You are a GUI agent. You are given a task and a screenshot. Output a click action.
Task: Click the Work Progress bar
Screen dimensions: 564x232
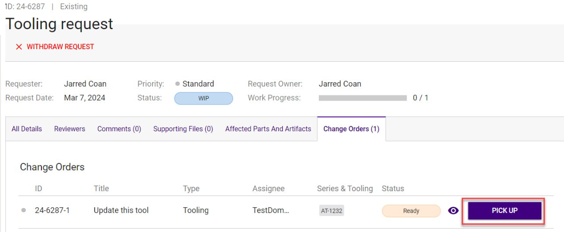[362, 98]
